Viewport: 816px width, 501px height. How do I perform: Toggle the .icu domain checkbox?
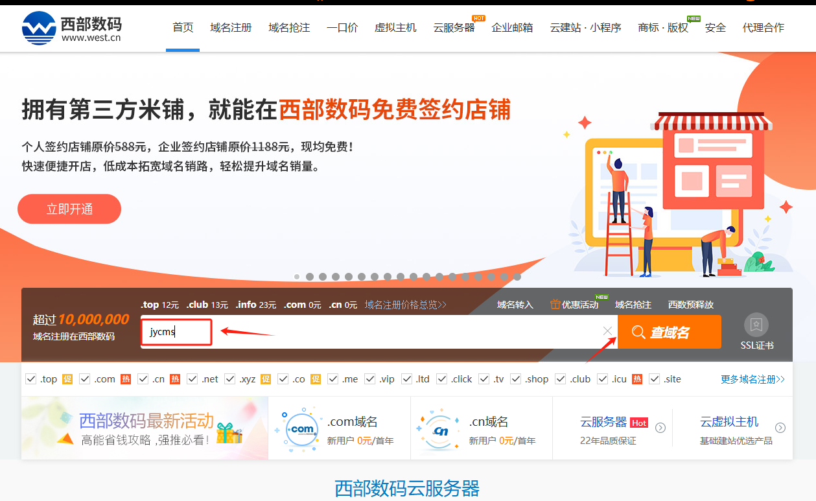coord(603,379)
